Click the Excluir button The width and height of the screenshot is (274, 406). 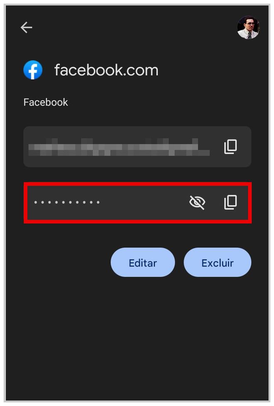pyautogui.click(x=218, y=262)
